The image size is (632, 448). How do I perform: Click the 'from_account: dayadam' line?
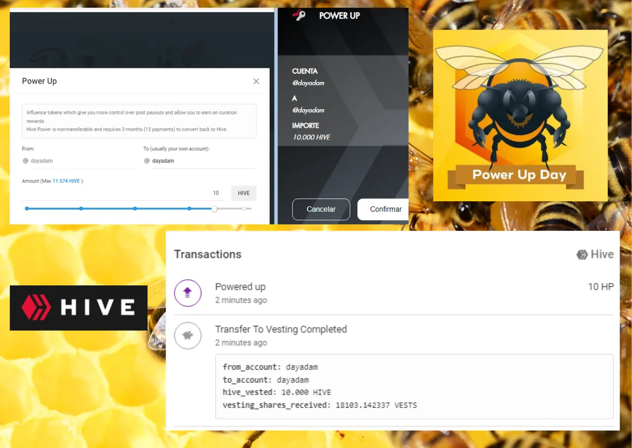click(x=270, y=367)
